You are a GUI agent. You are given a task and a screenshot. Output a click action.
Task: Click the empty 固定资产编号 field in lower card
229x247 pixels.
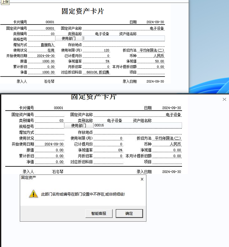click(49, 115)
